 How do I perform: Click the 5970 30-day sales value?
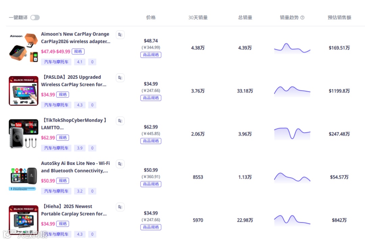point(198,220)
